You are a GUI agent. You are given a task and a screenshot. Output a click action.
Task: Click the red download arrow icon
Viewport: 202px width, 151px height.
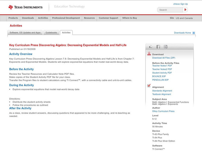[149, 54]
